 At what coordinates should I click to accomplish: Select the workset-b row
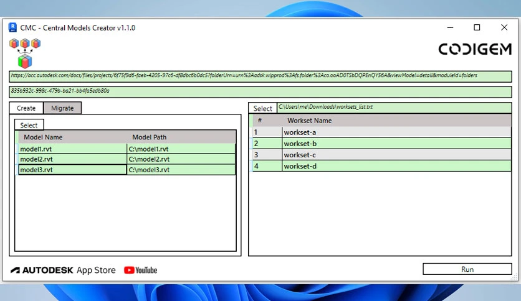click(x=381, y=144)
